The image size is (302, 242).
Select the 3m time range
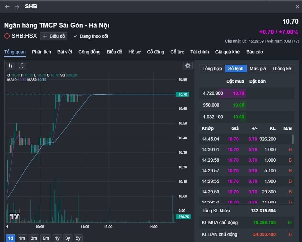[x=34, y=238]
